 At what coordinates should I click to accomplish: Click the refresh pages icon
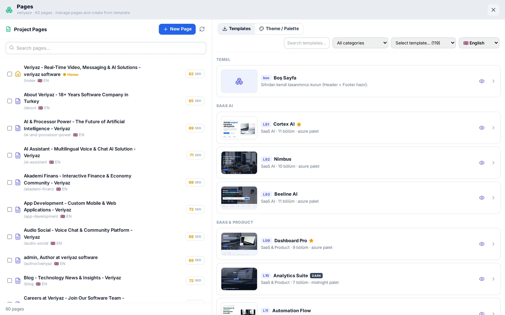(x=202, y=29)
